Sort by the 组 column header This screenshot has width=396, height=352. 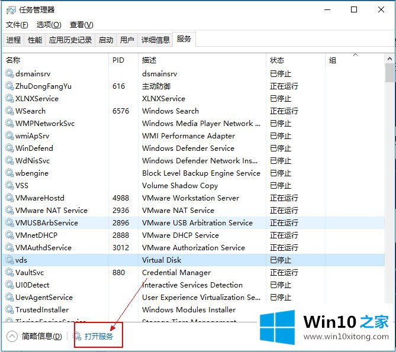(355, 60)
